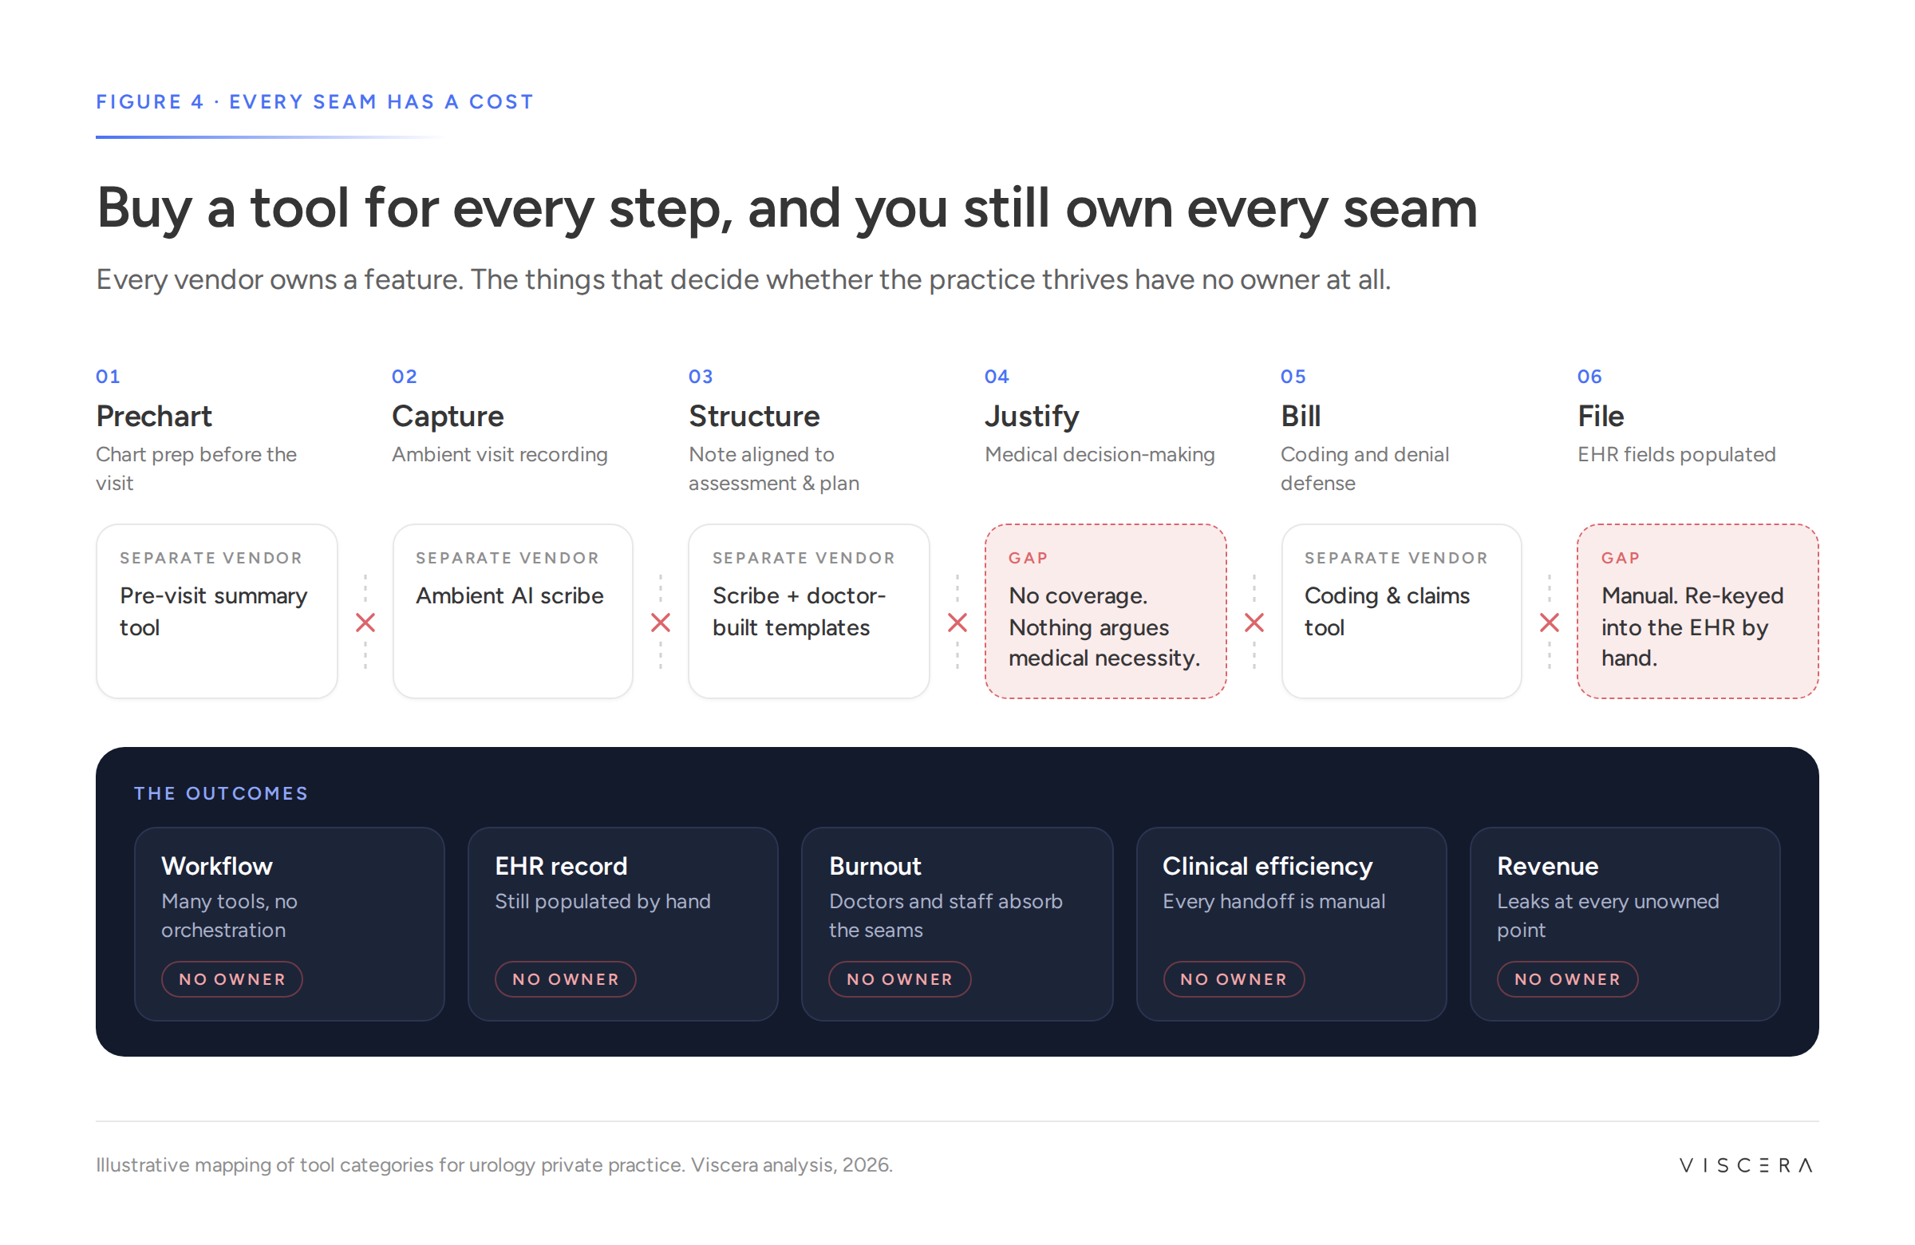Click the footer note about Viscera analysis, 2026
Viewport: 1915px width, 1245px height.
pyautogui.click(x=494, y=1164)
